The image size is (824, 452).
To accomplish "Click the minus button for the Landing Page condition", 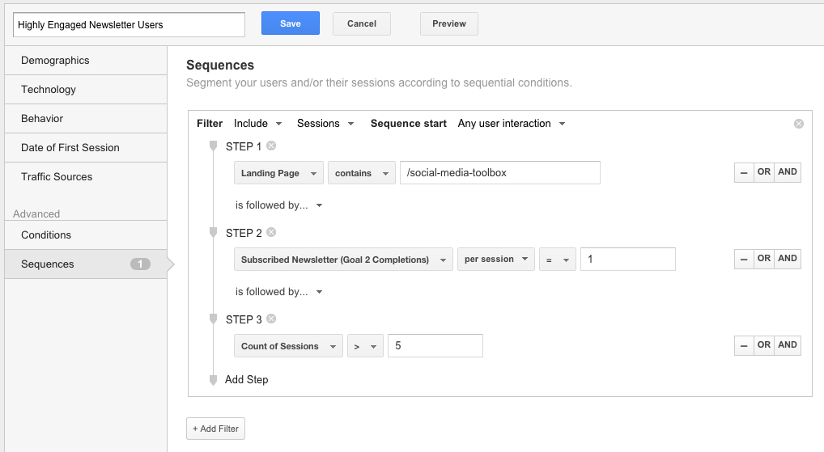I will click(743, 172).
